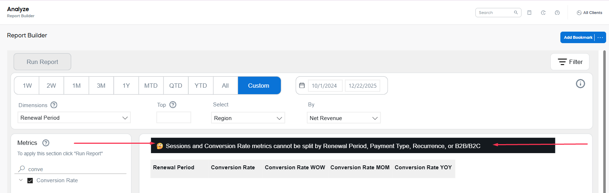609x193 pixels.
Task: Click the header Search input field
Action: pos(498,13)
